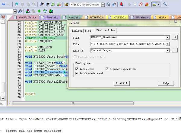Image resolution: width=181 pixels, height=133 pixels.
Task: Expand the Look in dropdown
Action: (168, 50)
